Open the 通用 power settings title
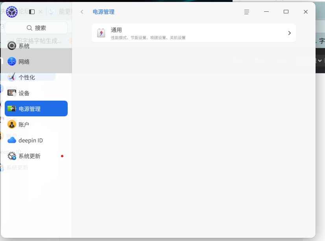 coord(116,30)
